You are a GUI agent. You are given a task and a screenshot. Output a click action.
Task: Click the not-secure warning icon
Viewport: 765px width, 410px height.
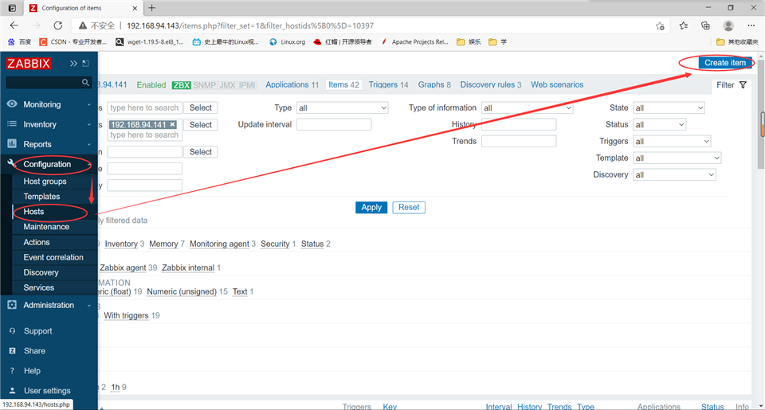point(82,25)
